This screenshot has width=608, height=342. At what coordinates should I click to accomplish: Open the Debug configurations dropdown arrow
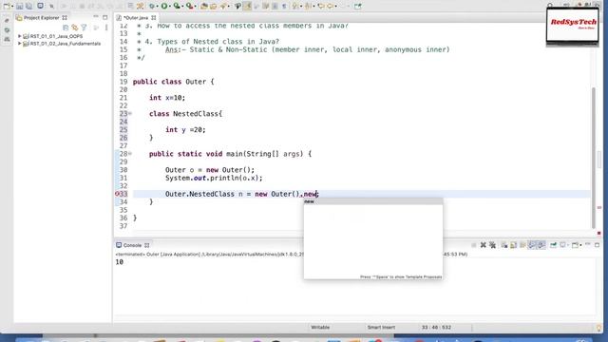click(158, 7)
